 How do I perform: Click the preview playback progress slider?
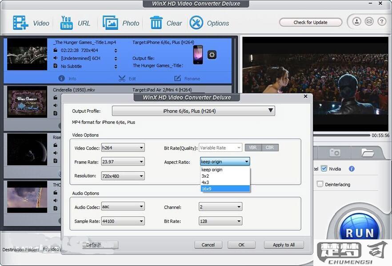click(x=341, y=135)
